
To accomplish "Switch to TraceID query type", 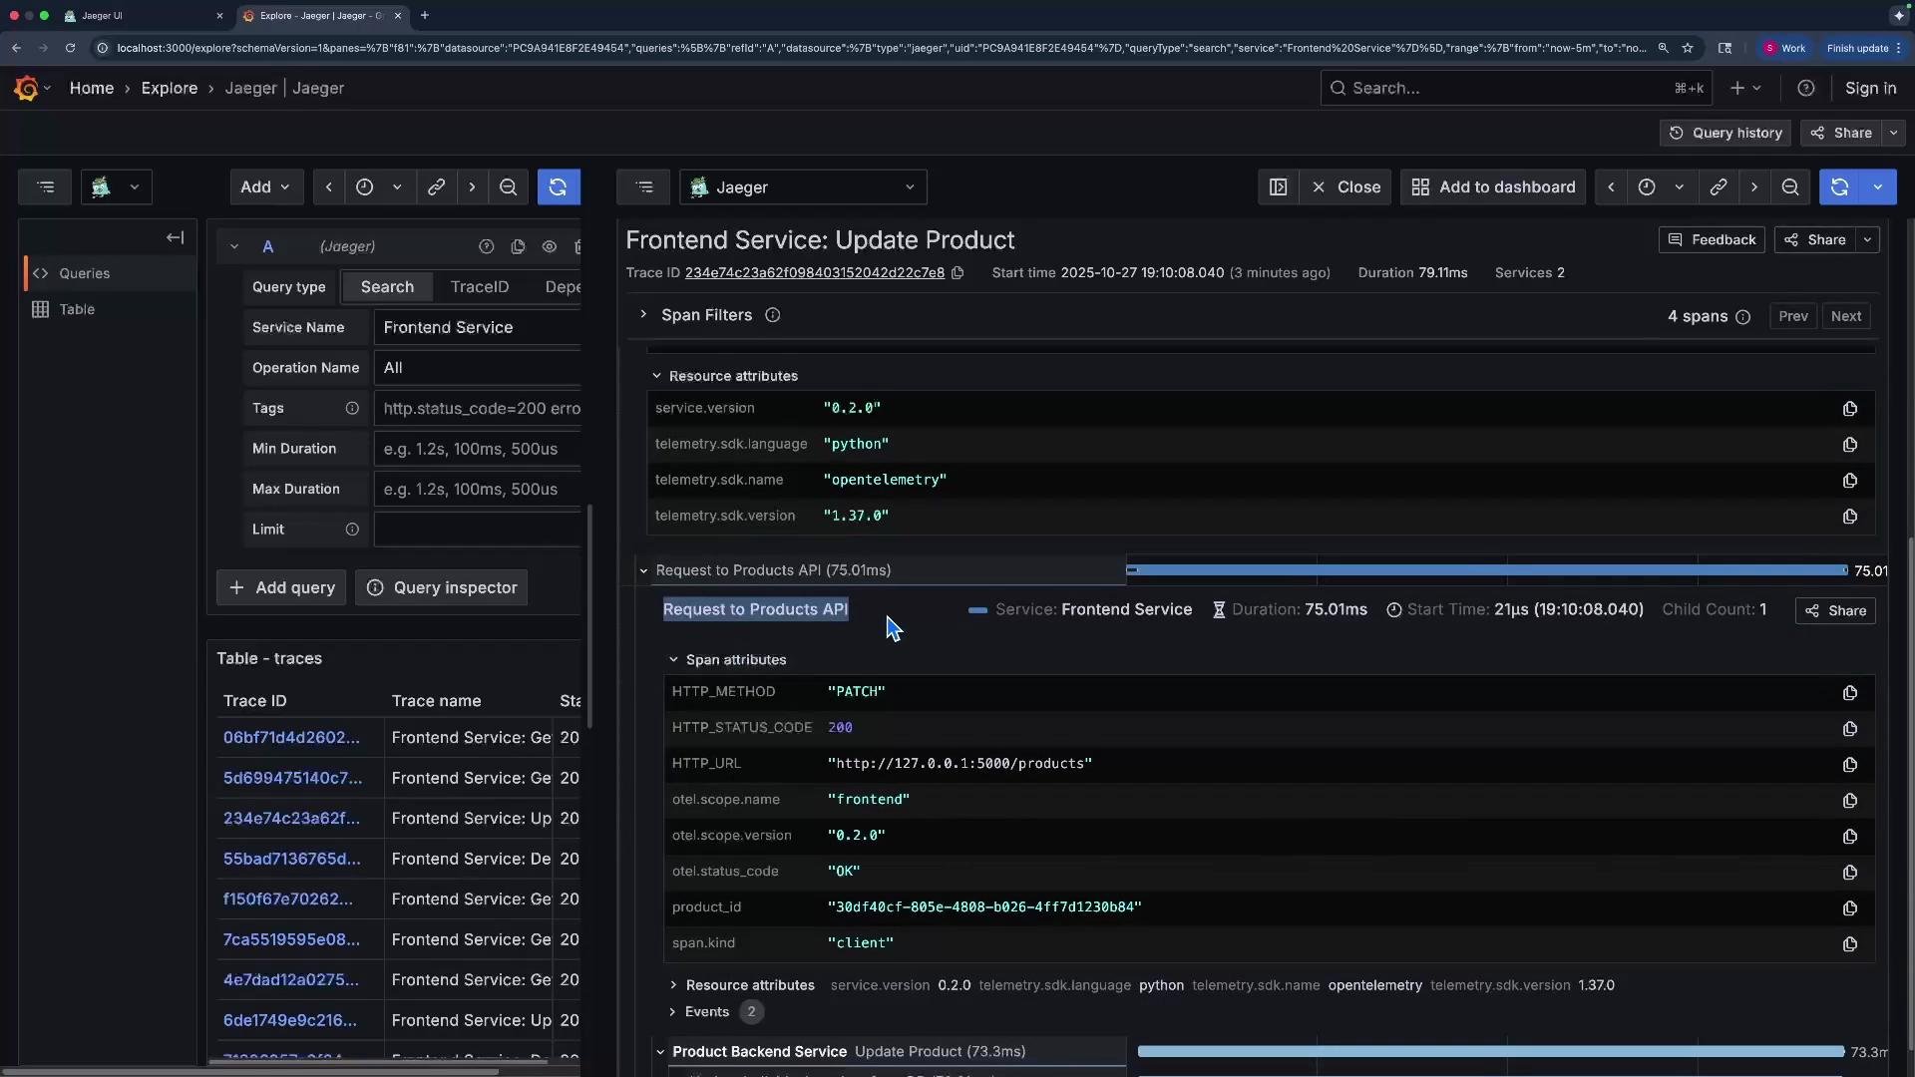I will click(480, 287).
